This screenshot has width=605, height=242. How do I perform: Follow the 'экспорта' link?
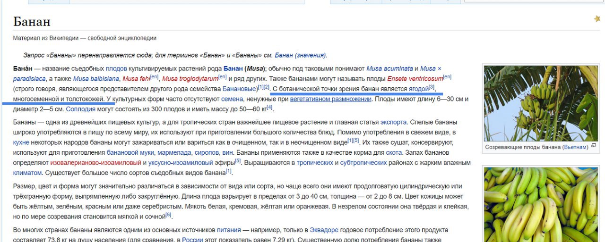click(393, 122)
